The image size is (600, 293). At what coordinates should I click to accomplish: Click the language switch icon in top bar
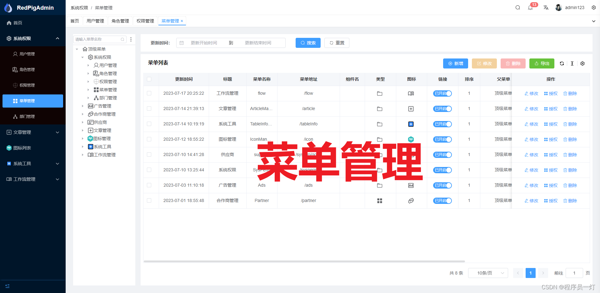(x=546, y=7)
